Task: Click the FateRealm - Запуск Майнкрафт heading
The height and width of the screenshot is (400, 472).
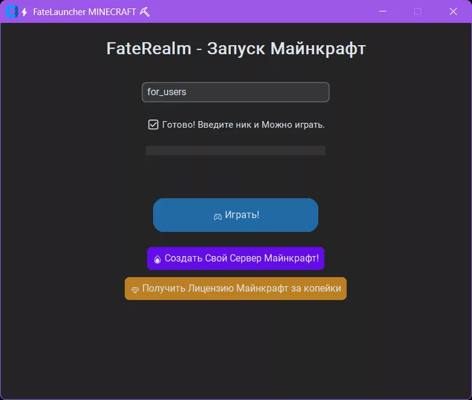Action: 236,49
